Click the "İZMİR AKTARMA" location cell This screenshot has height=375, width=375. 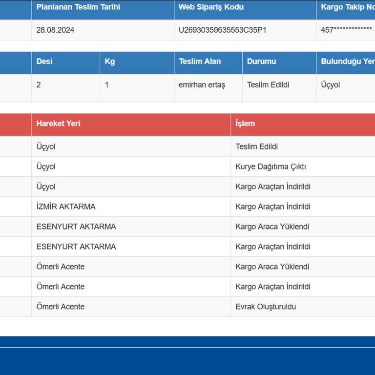pos(66,207)
